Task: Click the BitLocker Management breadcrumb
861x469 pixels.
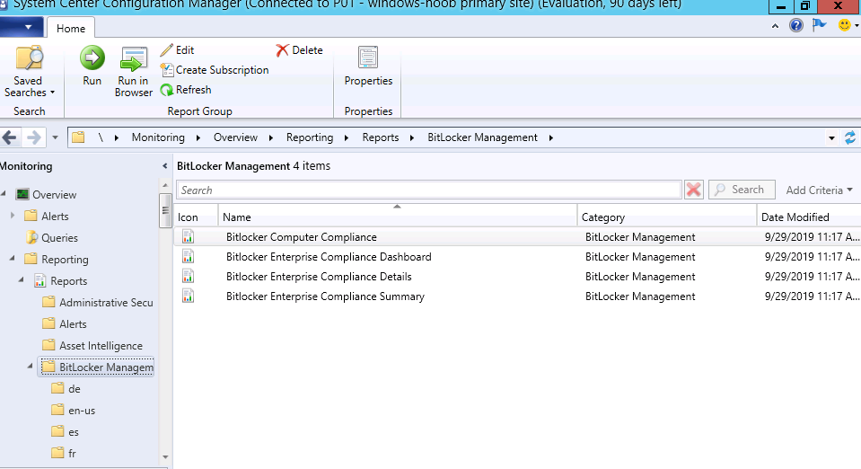Action: point(483,137)
